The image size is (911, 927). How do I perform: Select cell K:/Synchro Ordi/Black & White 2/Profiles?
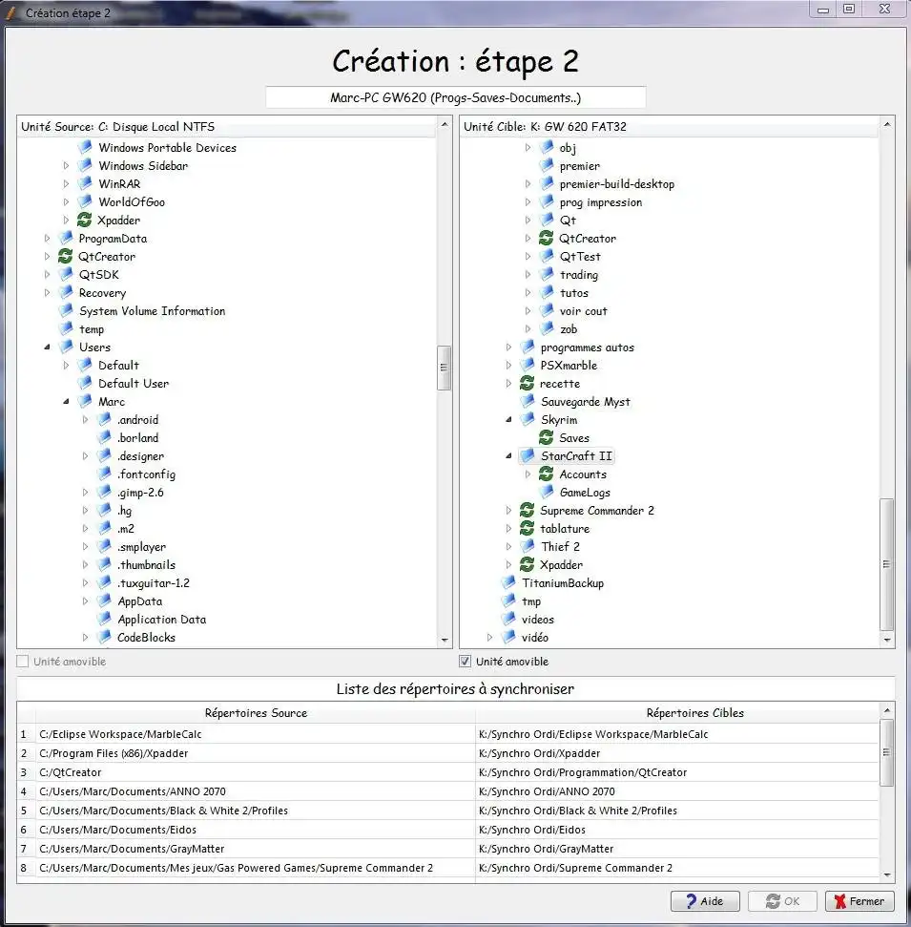677,811
